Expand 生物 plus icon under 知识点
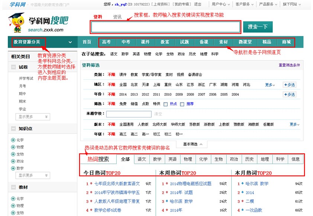 click(x=13, y=154)
